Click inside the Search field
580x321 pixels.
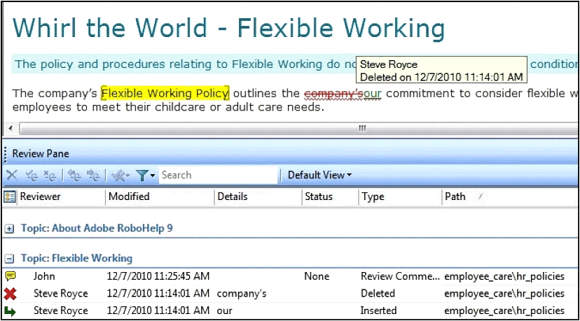coord(217,176)
